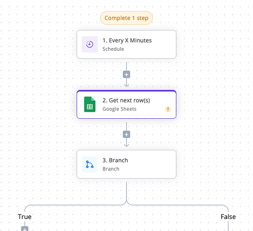This screenshot has height=231, width=253.
Task: Click the orange warning icon on step 2
Action: 168,109
